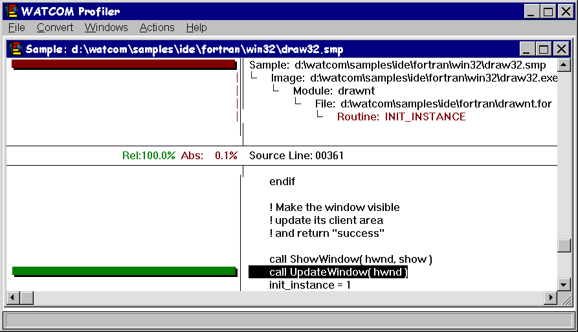578x332 pixels.
Task: Open the Help menu
Action: (x=196, y=27)
